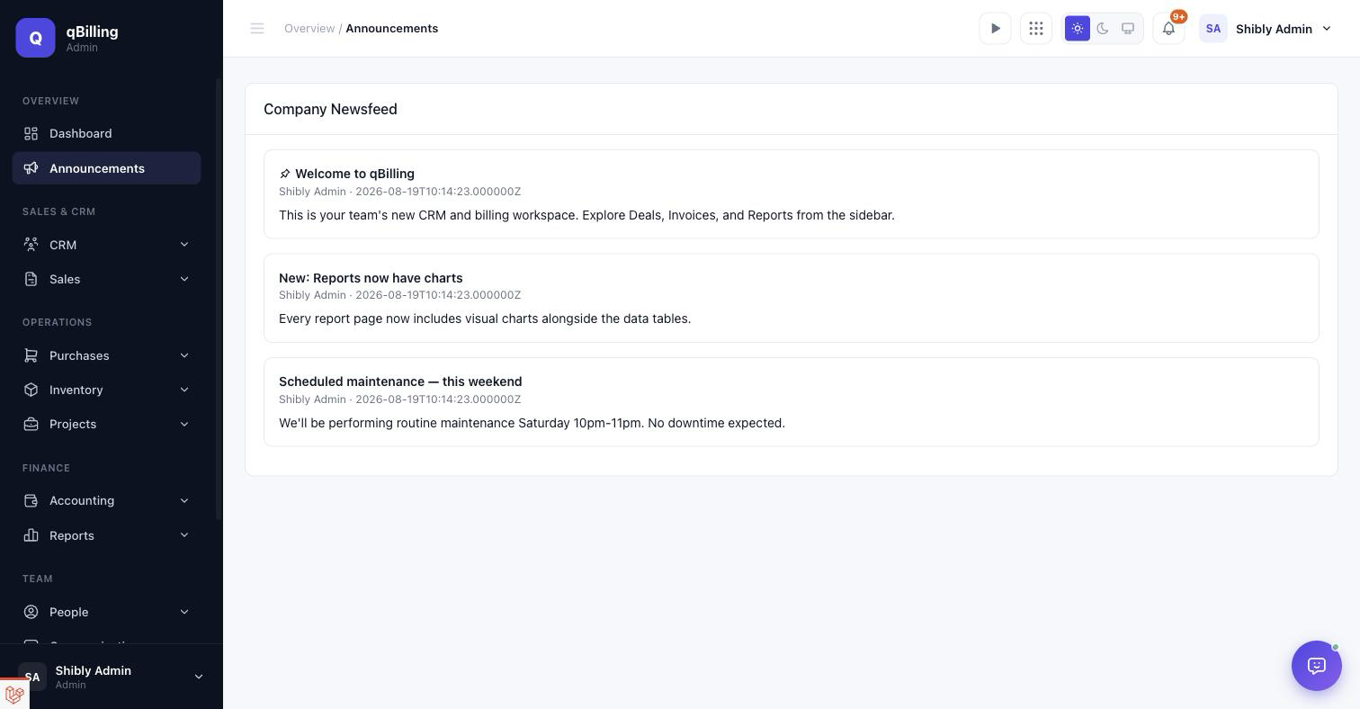Viewport: 1360px width, 709px height.
Task: Switch to dark theme mode
Action: click(x=1103, y=29)
